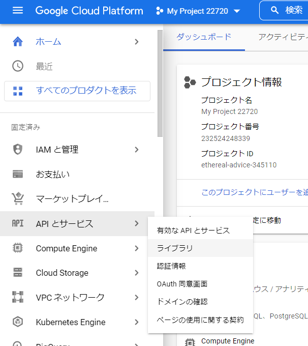
Task: Click the sidebar vertical scrollbar
Action: 160,83
